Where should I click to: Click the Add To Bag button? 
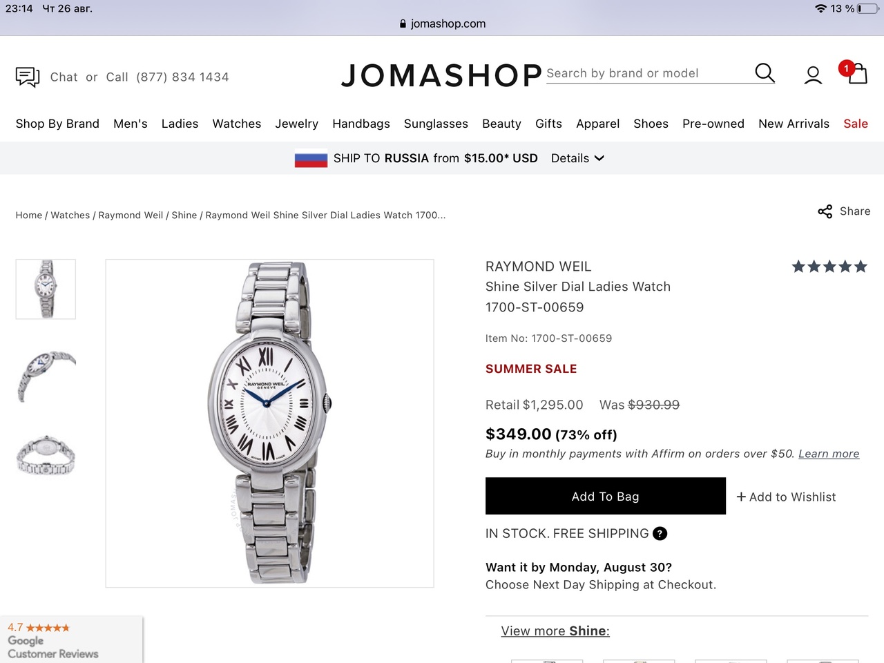pos(605,496)
